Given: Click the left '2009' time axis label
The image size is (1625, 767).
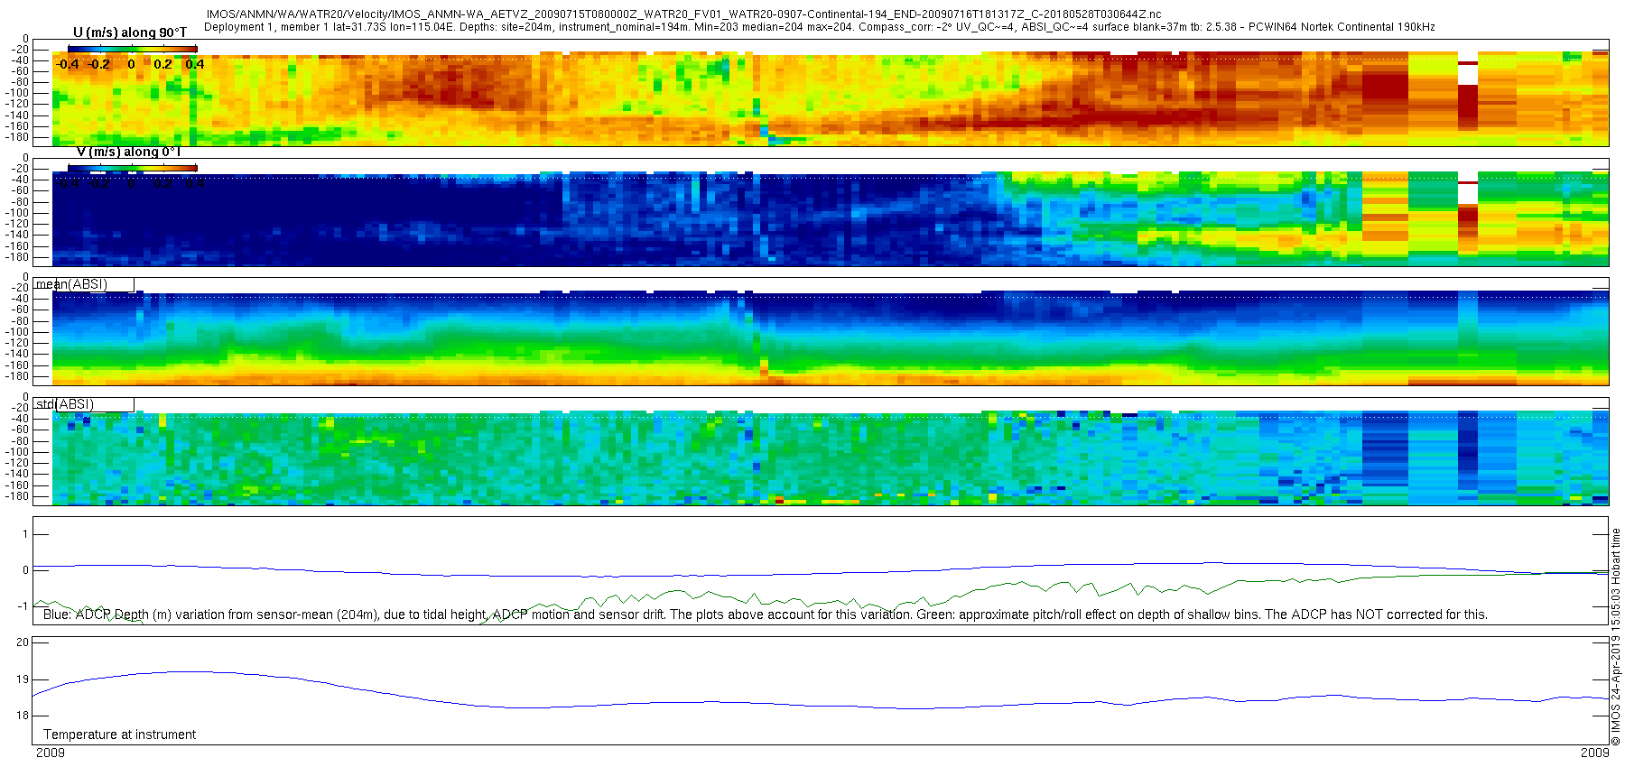Looking at the screenshot, I should (51, 753).
